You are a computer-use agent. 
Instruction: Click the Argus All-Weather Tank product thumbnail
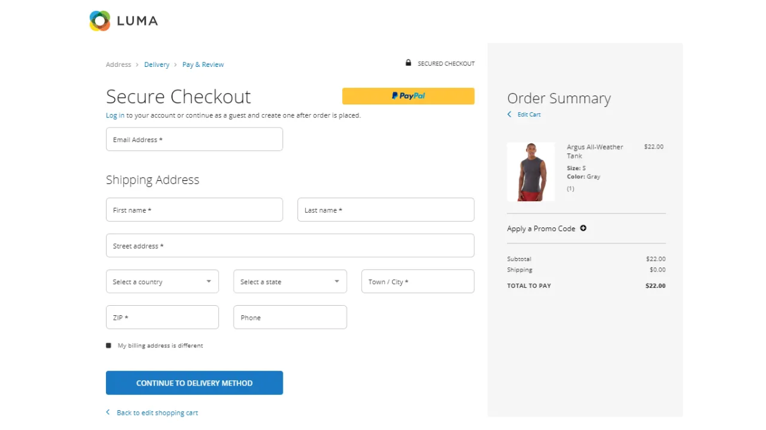click(531, 172)
